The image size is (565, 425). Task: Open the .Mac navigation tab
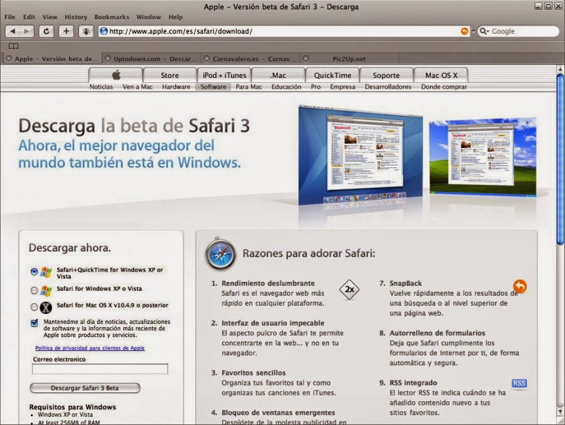tap(278, 75)
